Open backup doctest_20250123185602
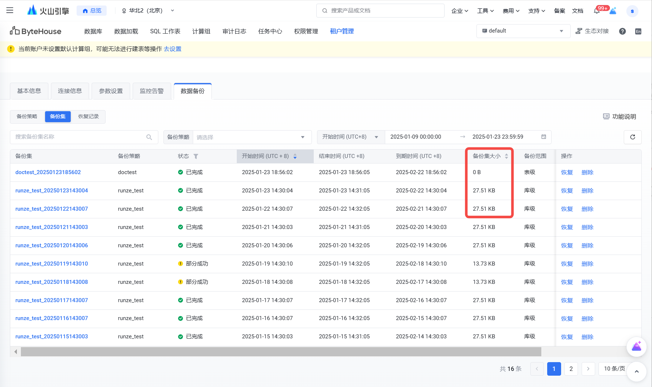This screenshot has height=387, width=652. coord(48,172)
